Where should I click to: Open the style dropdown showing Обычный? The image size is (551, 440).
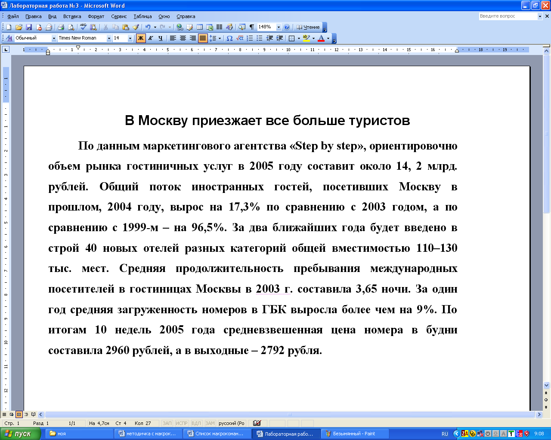point(54,38)
